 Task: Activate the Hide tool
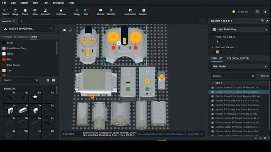pos(35,12)
